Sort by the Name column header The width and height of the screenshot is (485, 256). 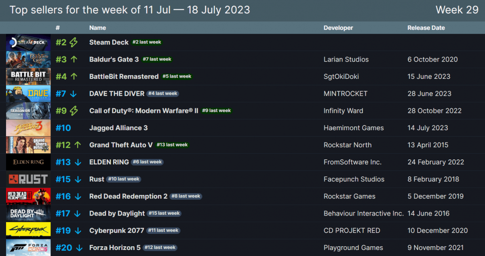point(97,28)
